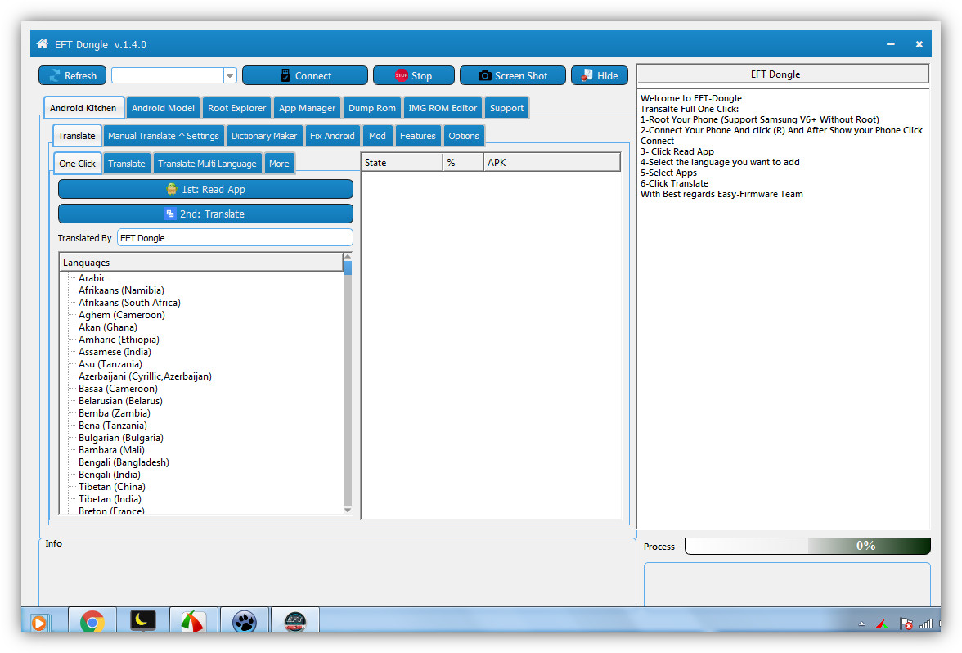Select Bulgarian (Bulgaria) language
Image resolution: width=962 pixels, height=653 pixels.
[x=121, y=438]
